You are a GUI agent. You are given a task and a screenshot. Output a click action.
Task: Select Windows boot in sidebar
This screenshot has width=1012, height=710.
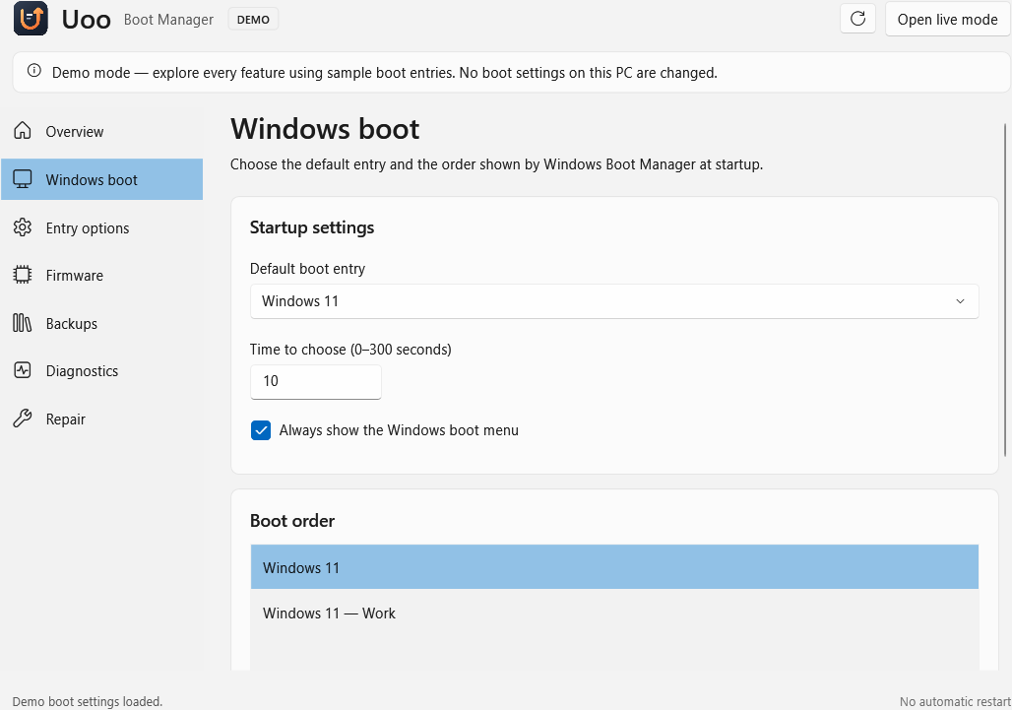pyautogui.click(x=102, y=179)
